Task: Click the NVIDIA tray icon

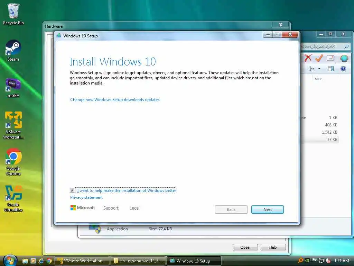Action: click(x=307, y=260)
